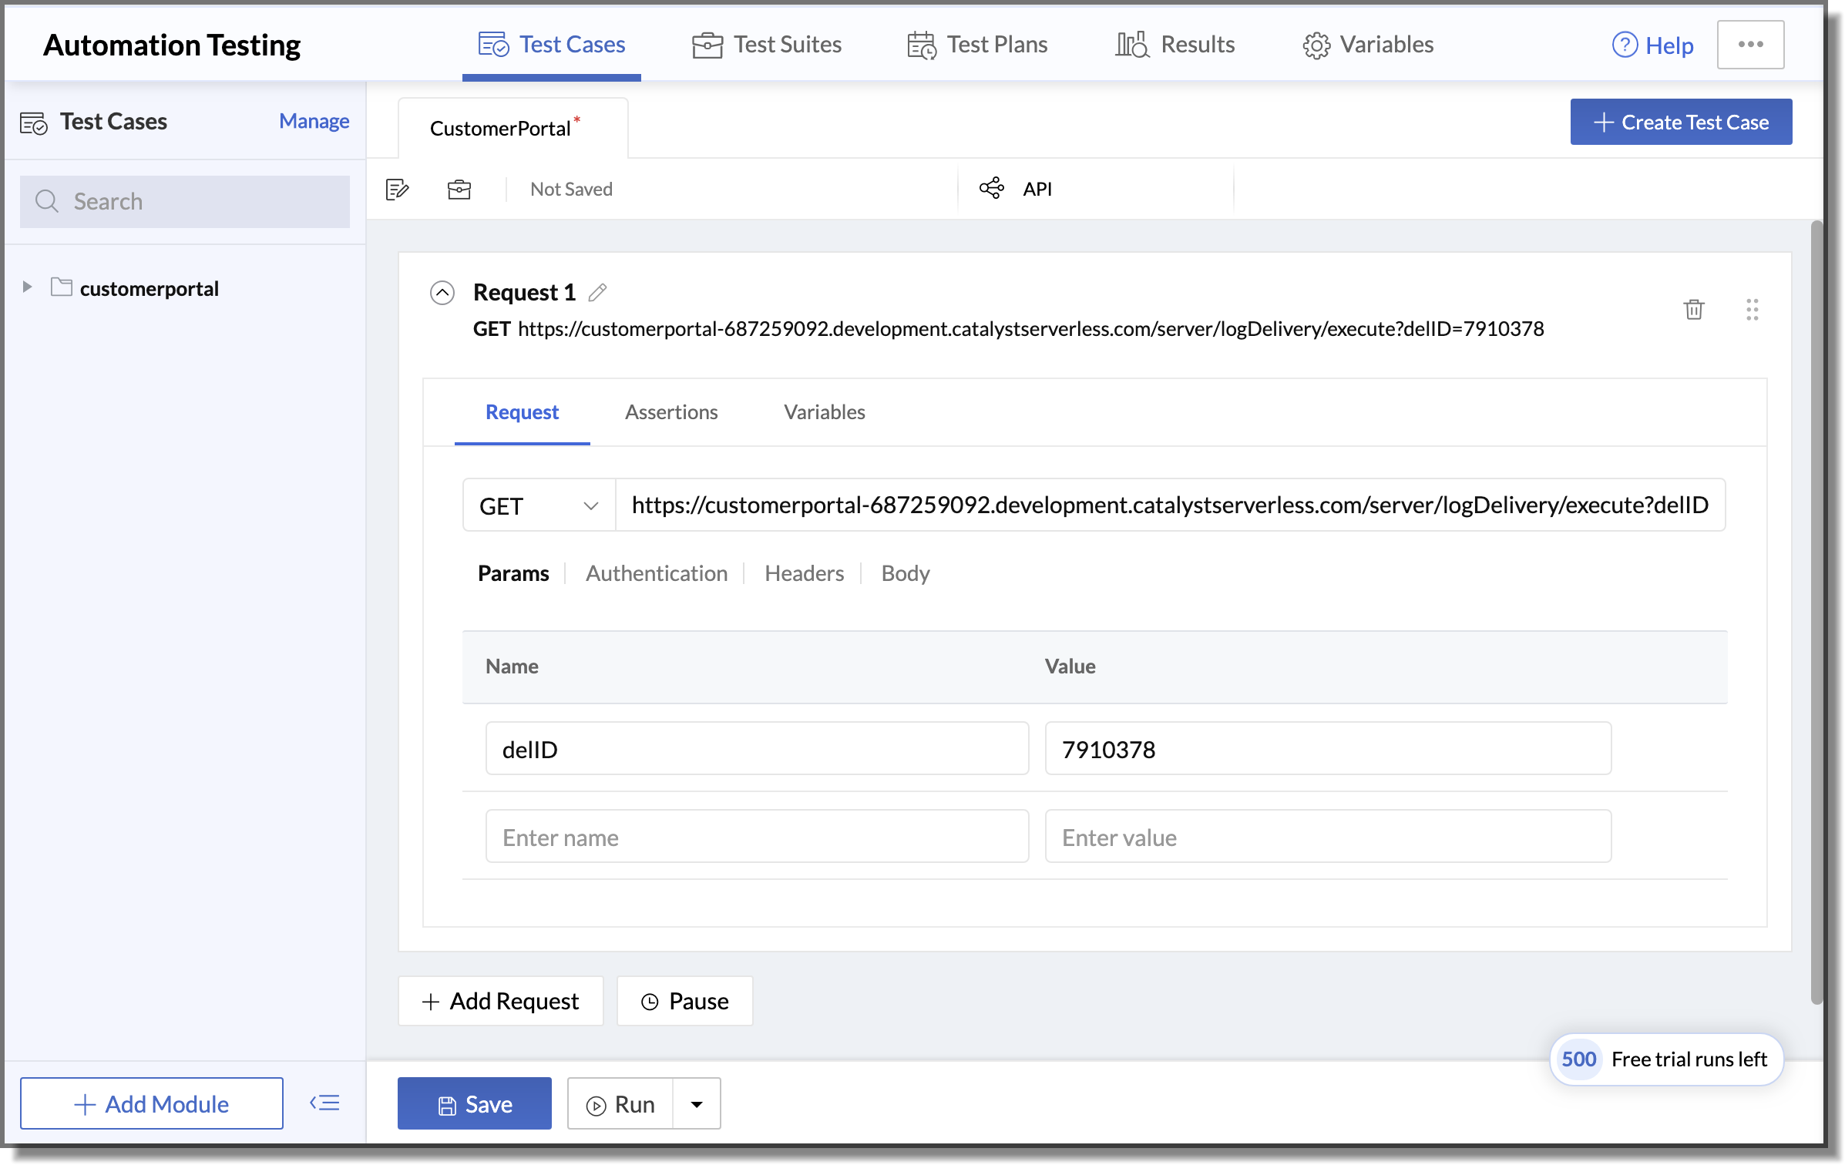Click the Create Test Case button

tap(1680, 122)
